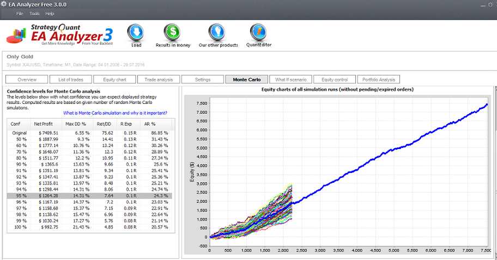
Task: Open the Settings tab
Action: [203, 79]
